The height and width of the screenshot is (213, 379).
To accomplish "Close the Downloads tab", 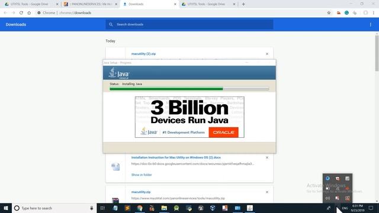I will pyautogui.click(x=175, y=4).
